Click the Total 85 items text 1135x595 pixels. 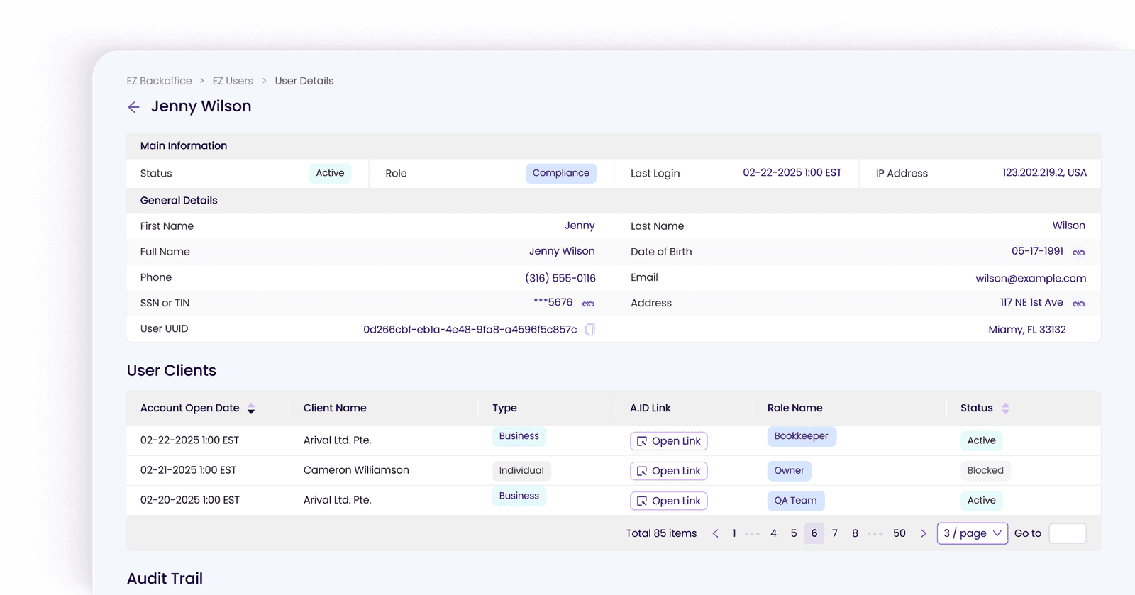[661, 533]
